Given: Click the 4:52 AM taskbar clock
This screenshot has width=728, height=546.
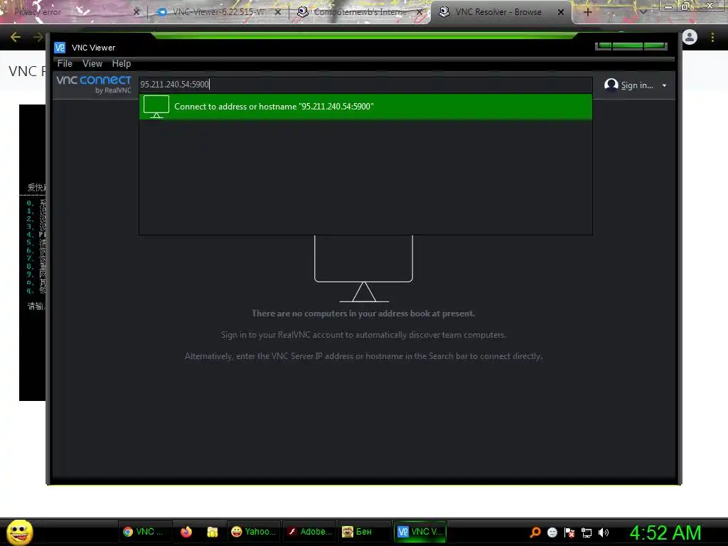Looking at the screenshot, I should (x=665, y=532).
